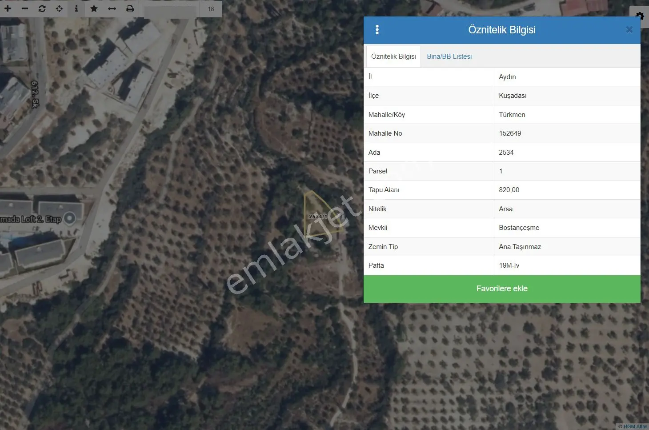Click the Pafta row label
Screen dimensions: 649x430
pyautogui.click(x=376, y=265)
